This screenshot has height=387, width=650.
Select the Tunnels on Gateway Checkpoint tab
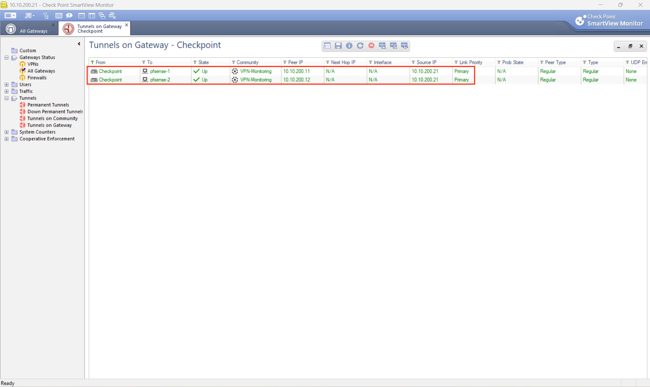(95, 29)
